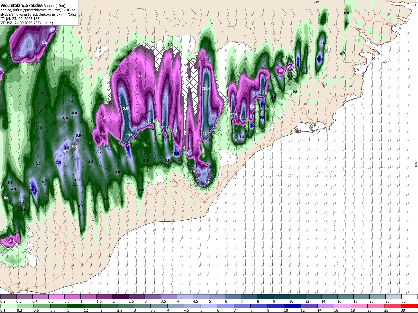This screenshot has height=313, width=418.
Task: Click the 5.3 value on the map
Action: click(x=281, y=70)
